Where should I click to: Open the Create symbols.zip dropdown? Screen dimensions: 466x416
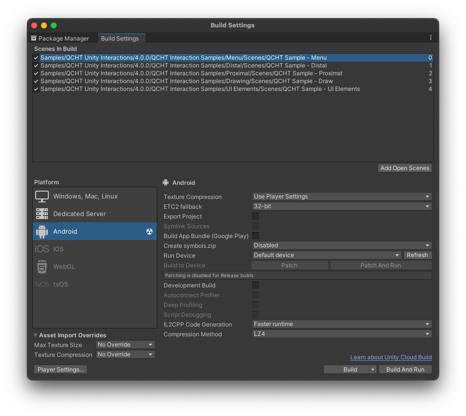coord(342,245)
